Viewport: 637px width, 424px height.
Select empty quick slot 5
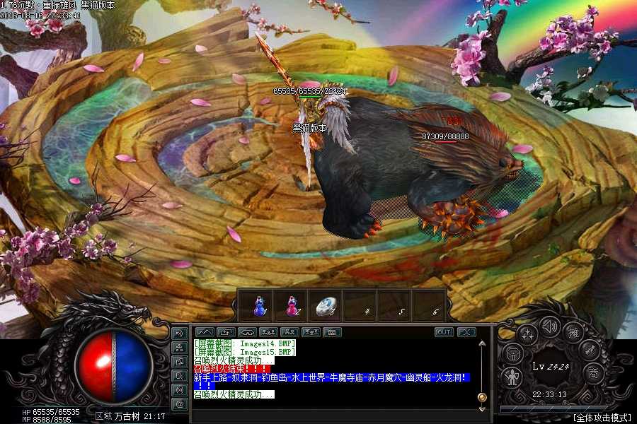394,306
